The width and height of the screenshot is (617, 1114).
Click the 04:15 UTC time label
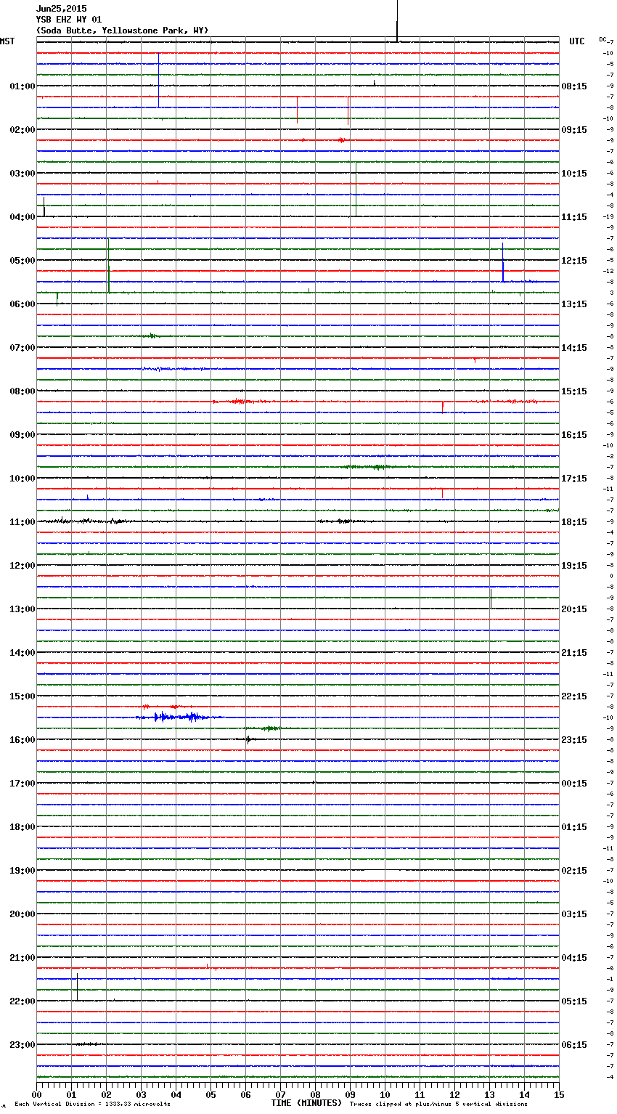(x=574, y=958)
